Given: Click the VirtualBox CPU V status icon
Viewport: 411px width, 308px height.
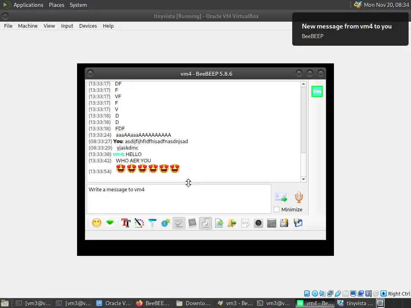Looking at the screenshot, I should pyautogui.click(x=368, y=294).
